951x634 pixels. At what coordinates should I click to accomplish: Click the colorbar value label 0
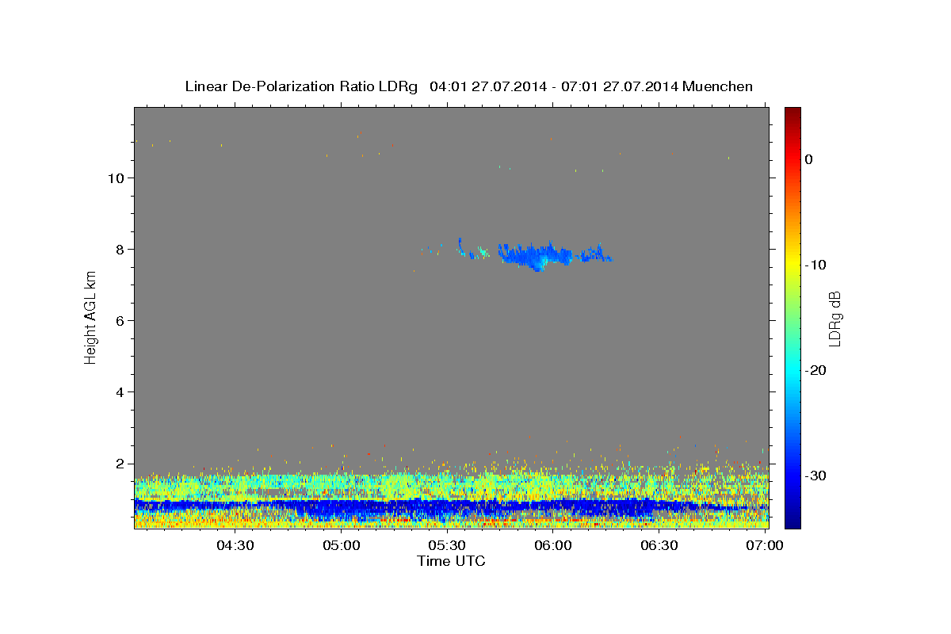[809, 159]
